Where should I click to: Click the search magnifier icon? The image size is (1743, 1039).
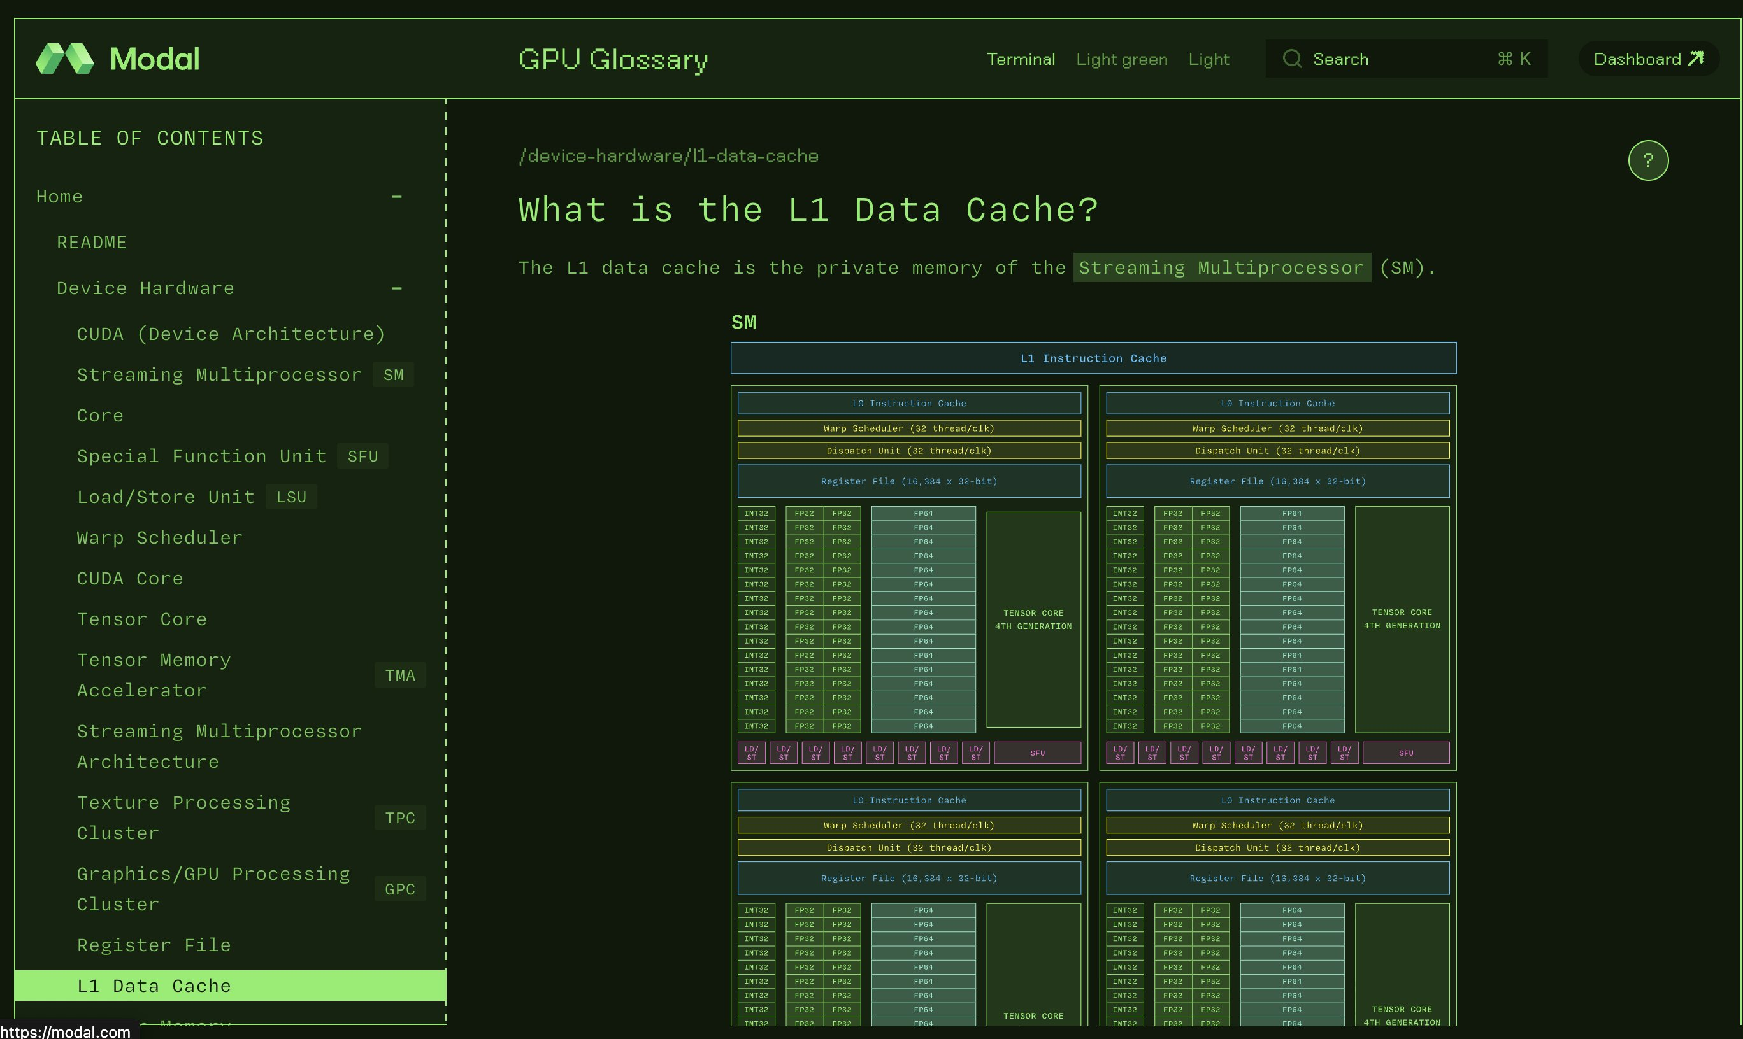[x=1292, y=59]
